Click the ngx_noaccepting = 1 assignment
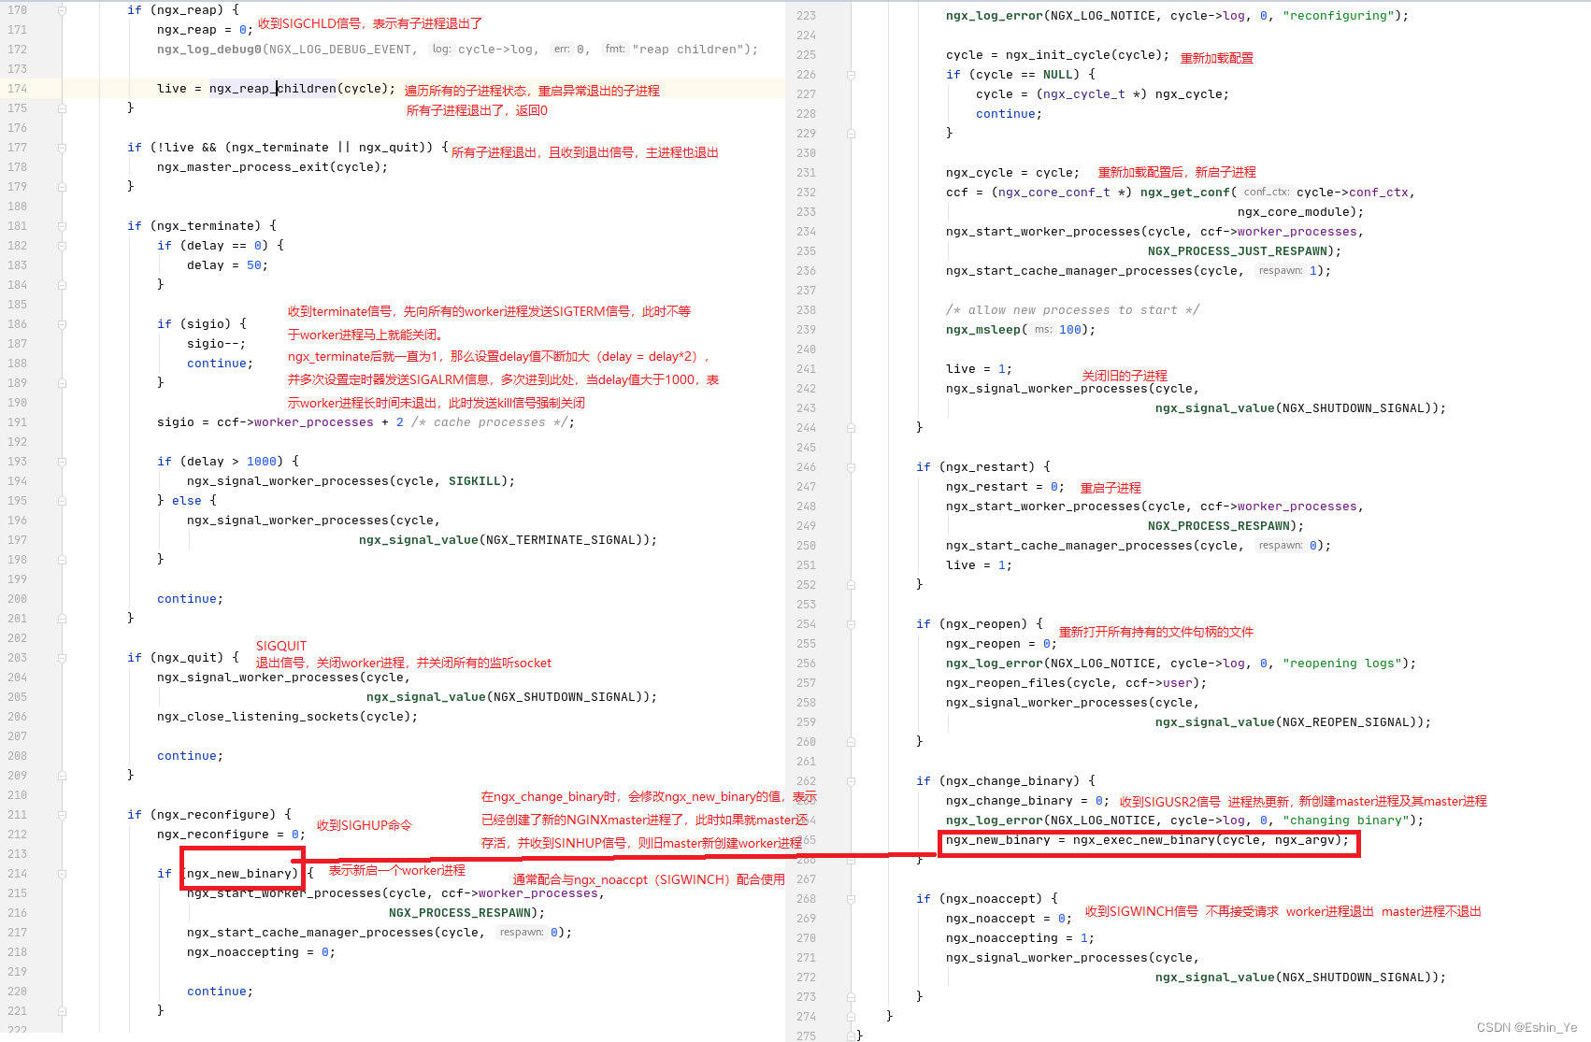 pos(1020,938)
